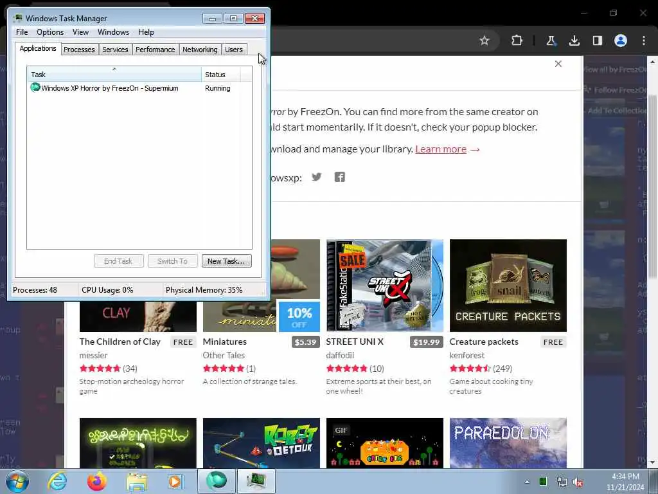The image size is (658, 494).
Task: Switch to the Processes tab
Action: pos(79,50)
